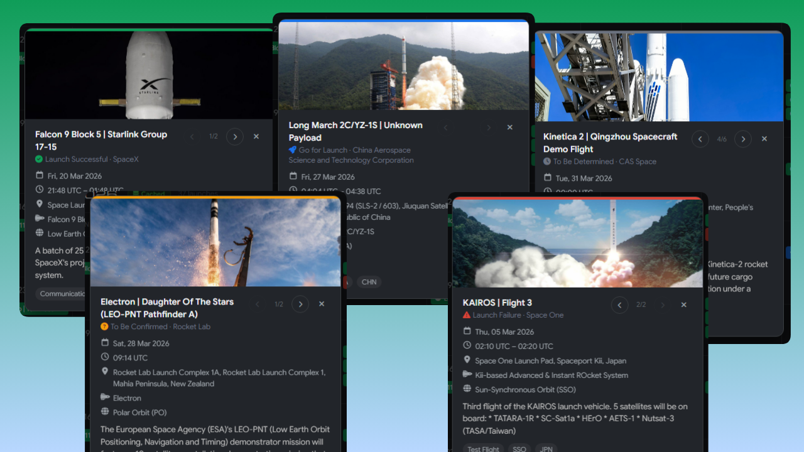Click 2/2 image counter on KAIROS card
Viewport: 804px width, 452px height.
click(x=641, y=305)
